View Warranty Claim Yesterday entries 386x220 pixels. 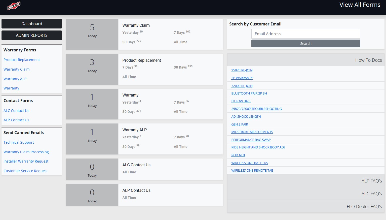click(x=132, y=32)
